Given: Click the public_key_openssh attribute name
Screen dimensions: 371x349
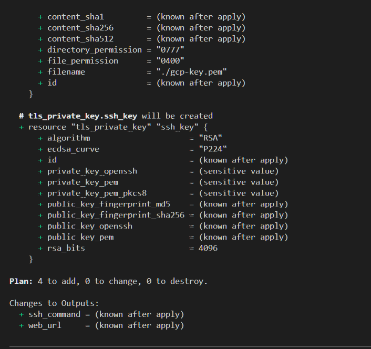Looking at the screenshot, I should (90, 226).
